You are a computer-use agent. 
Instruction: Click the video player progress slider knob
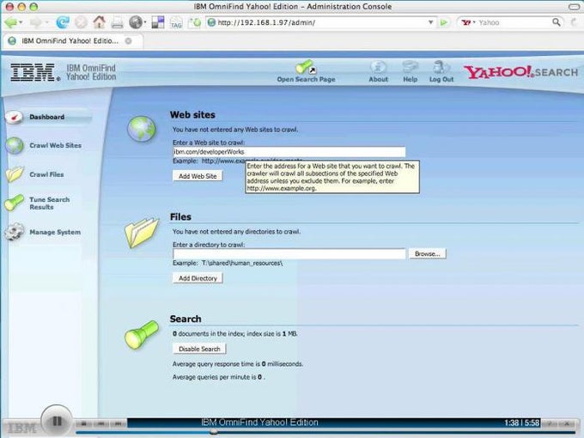[x=214, y=432]
